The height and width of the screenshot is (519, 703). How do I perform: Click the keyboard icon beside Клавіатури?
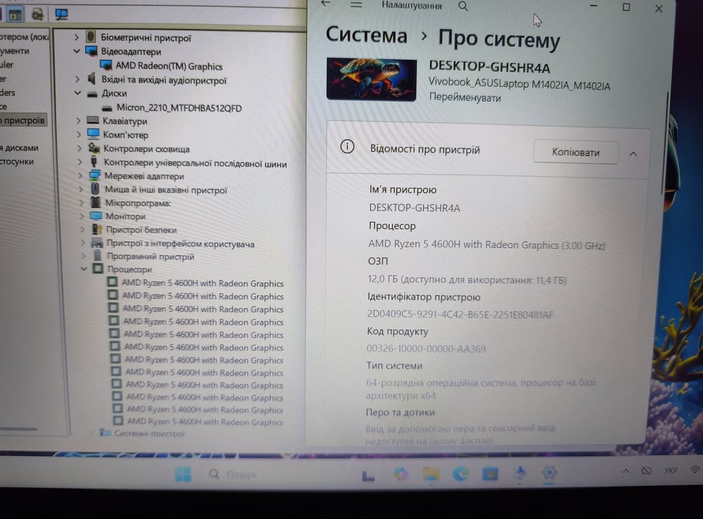coord(93,121)
